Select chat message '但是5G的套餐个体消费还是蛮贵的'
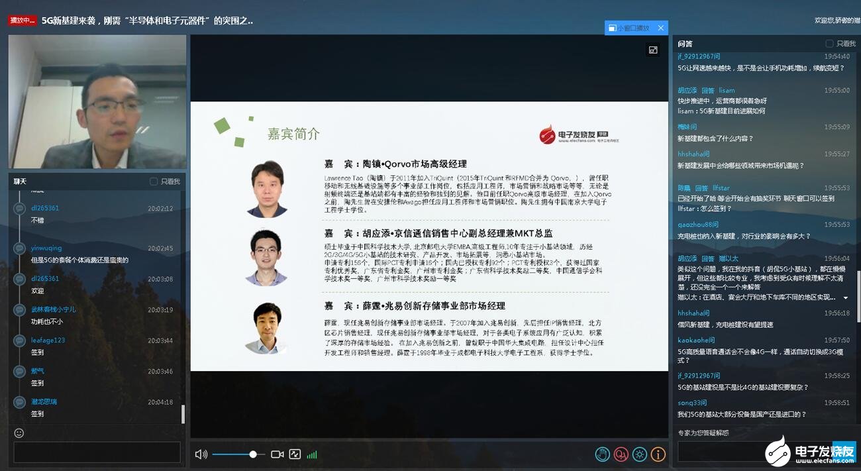 (79, 260)
